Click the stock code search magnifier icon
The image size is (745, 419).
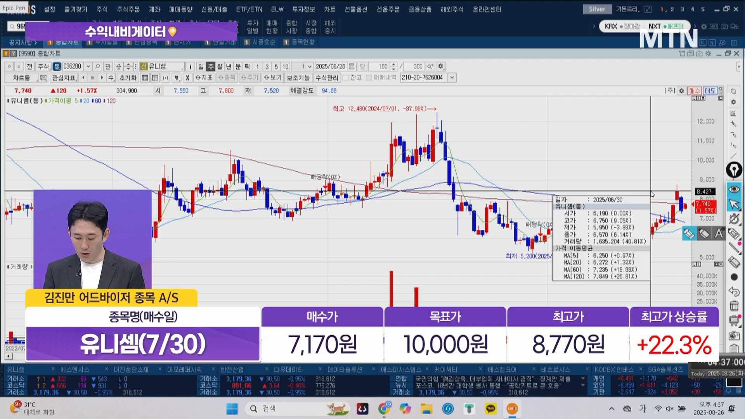[x=98, y=66]
